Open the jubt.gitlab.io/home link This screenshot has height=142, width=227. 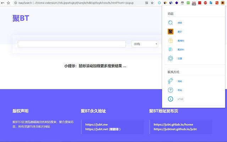pos(173,125)
